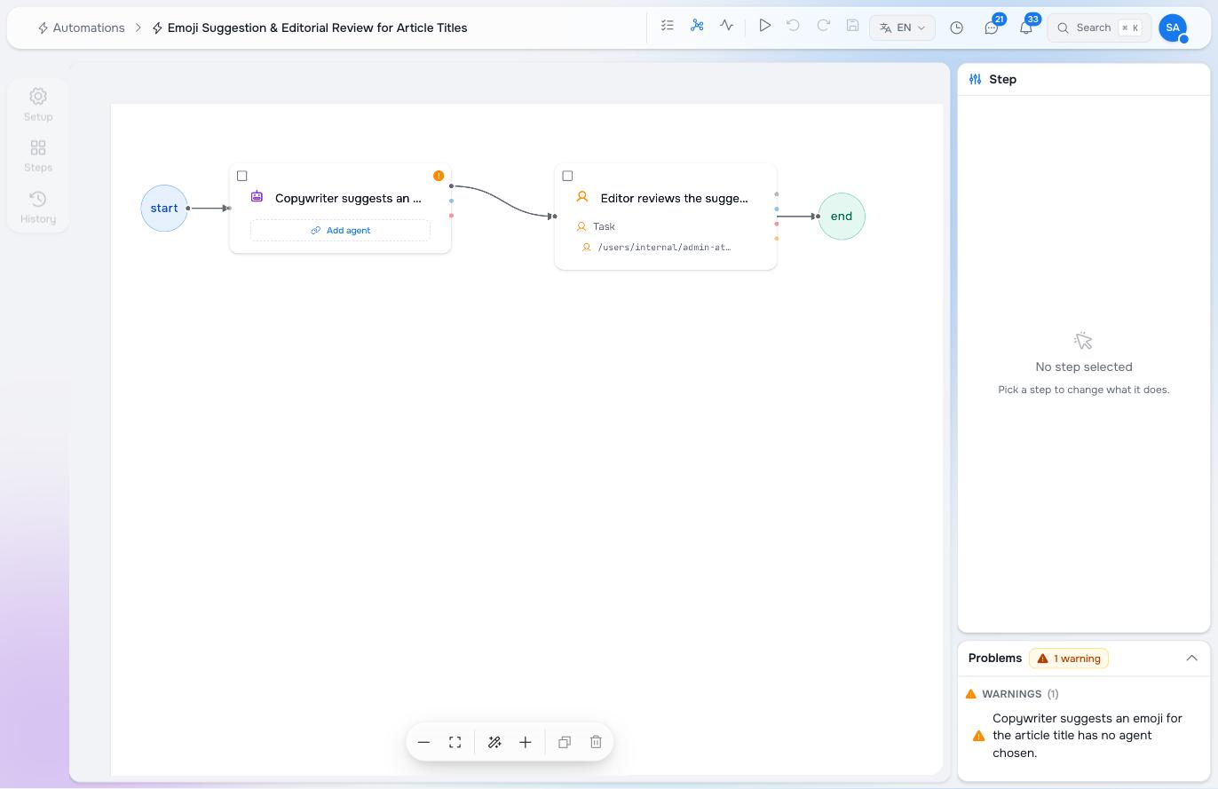Click the /users/internal/admin-at... assignee path
The width and height of the screenshot is (1218, 789).
pos(664,248)
